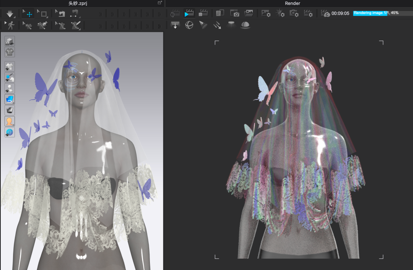Activate the Edit Sewing machine tool
The width and height of the screenshot is (413, 270).
(x=60, y=14)
